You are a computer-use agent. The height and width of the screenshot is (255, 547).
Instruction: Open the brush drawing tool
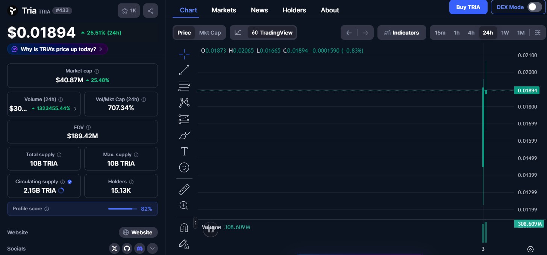tap(184, 135)
